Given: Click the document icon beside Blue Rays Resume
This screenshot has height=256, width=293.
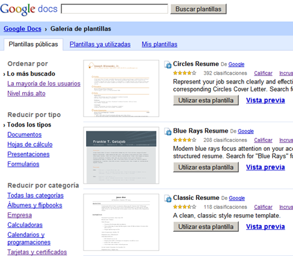Looking at the screenshot, I should (168, 131).
